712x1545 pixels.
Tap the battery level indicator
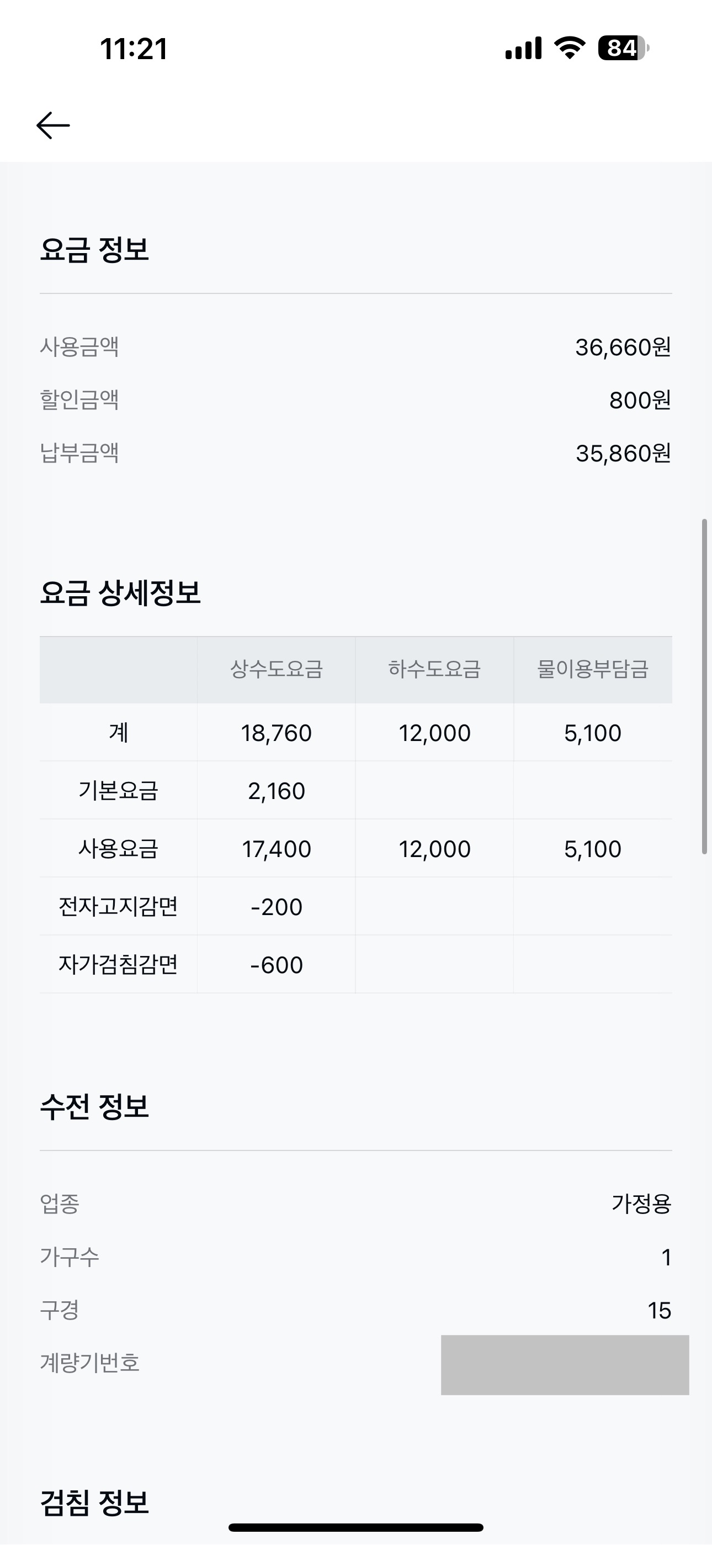(x=623, y=48)
